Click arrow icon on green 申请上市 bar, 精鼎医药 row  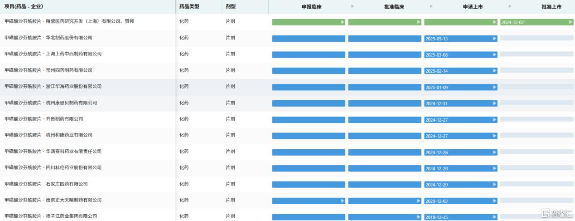pyautogui.click(x=494, y=22)
